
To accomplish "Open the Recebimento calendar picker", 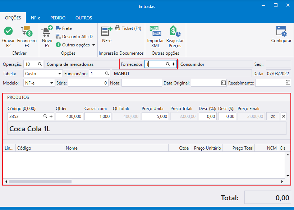I will point(288,83).
